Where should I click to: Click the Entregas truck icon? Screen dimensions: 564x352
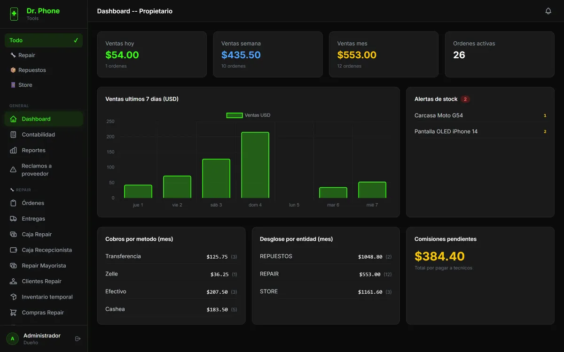tap(13, 219)
